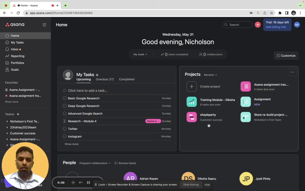Click Add billing info link
This screenshot has width=305, height=191.
click(276, 27)
